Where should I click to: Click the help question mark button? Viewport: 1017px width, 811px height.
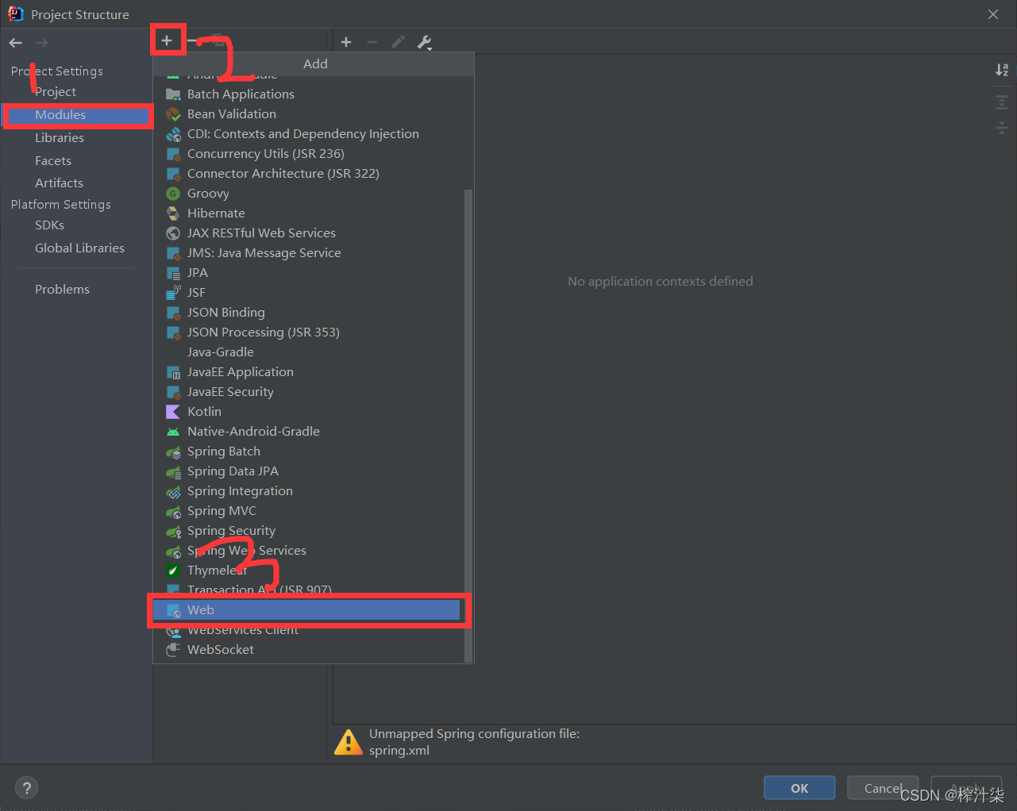pos(27,788)
